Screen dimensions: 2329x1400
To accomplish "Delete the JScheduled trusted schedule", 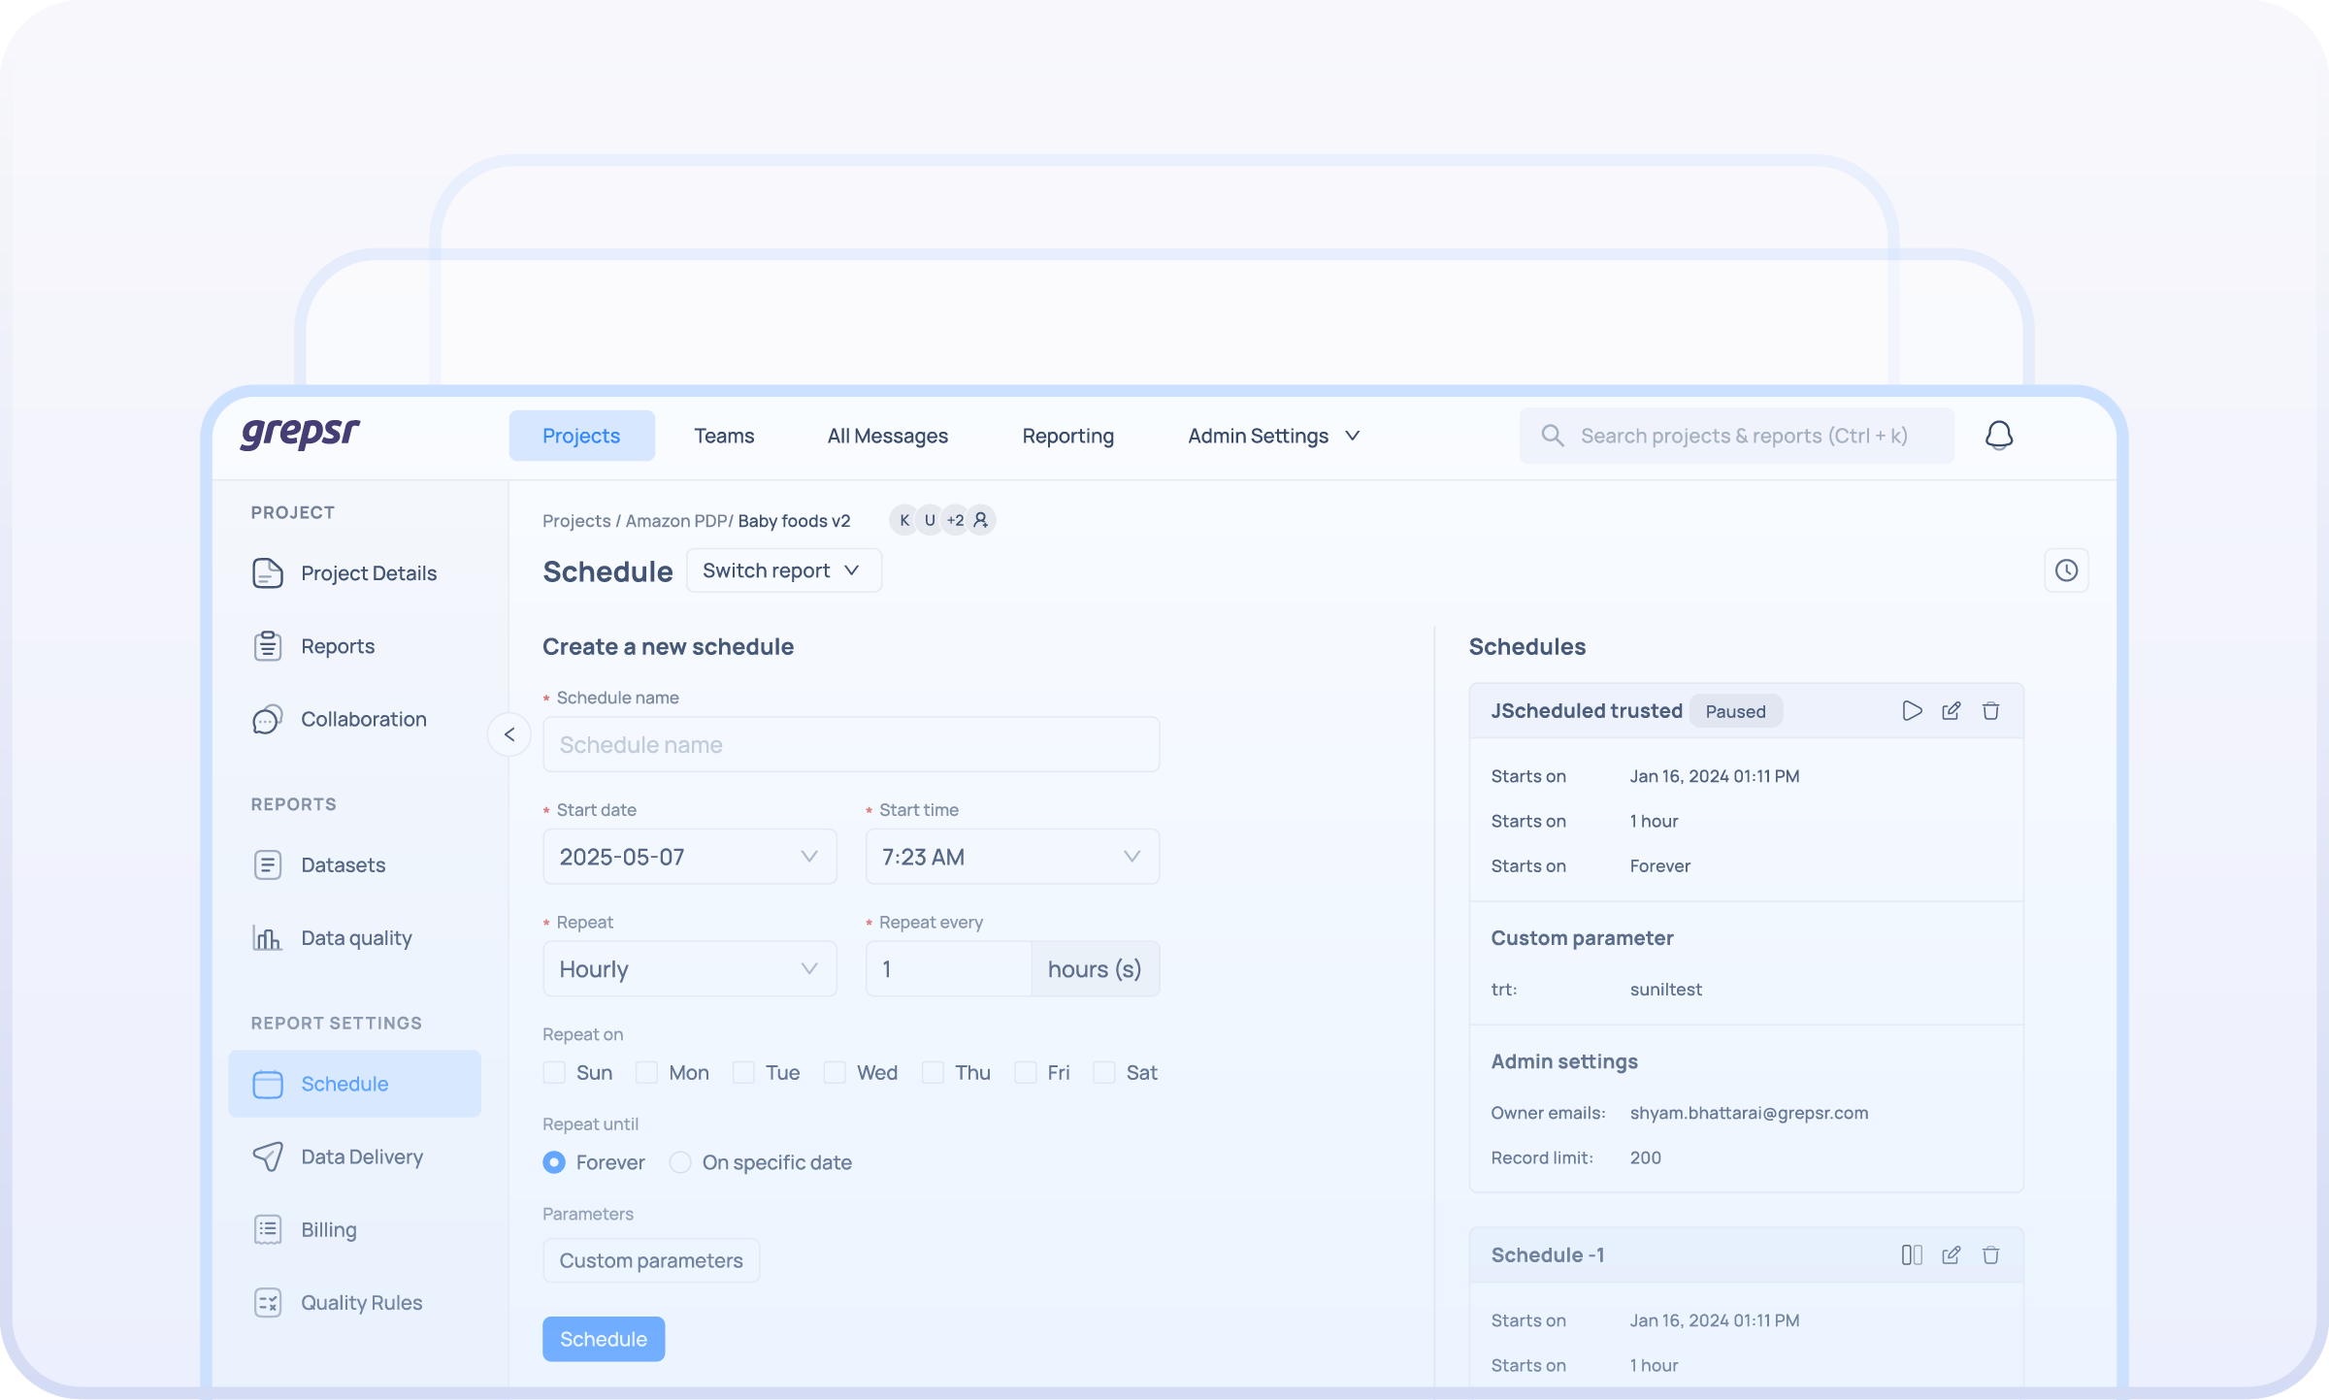I will tap(1990, 711).
